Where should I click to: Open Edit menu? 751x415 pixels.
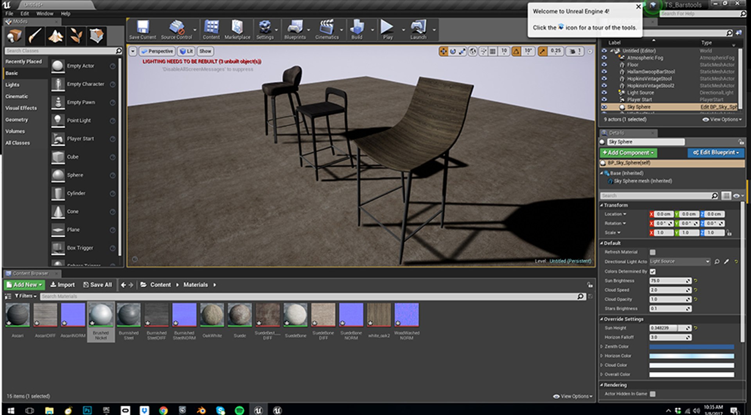click(25, 13)
